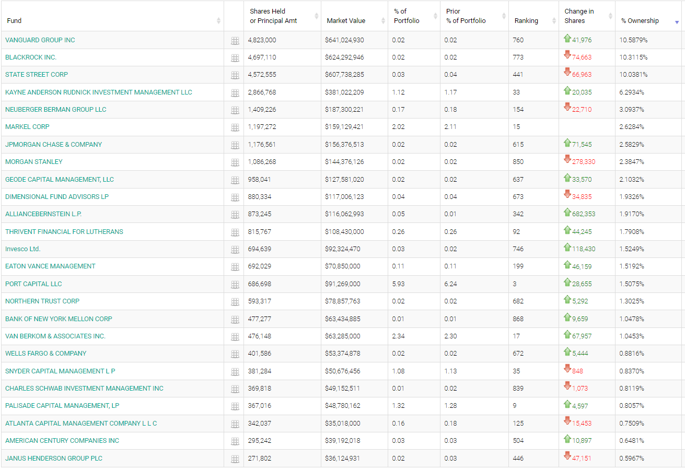Click the grid icon in the American Century Companies row
Image resolution: width=685 pixels, height=470 pixels.
tap(235, 441)
